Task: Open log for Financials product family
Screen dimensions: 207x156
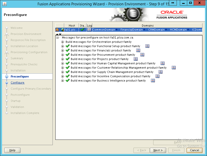Action: 138,50
